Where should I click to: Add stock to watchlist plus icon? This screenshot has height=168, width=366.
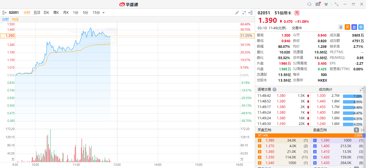coord(361,27)
